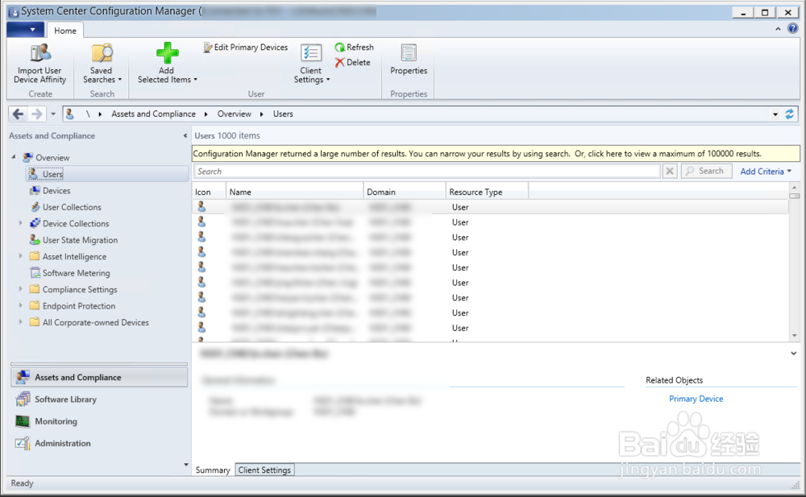Collapse the Assets and Compliance navigation pane
This screenshot has width=806, height=497.
tap(185, 135)
